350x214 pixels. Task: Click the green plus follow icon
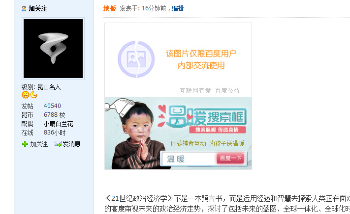tap(25, 144)
